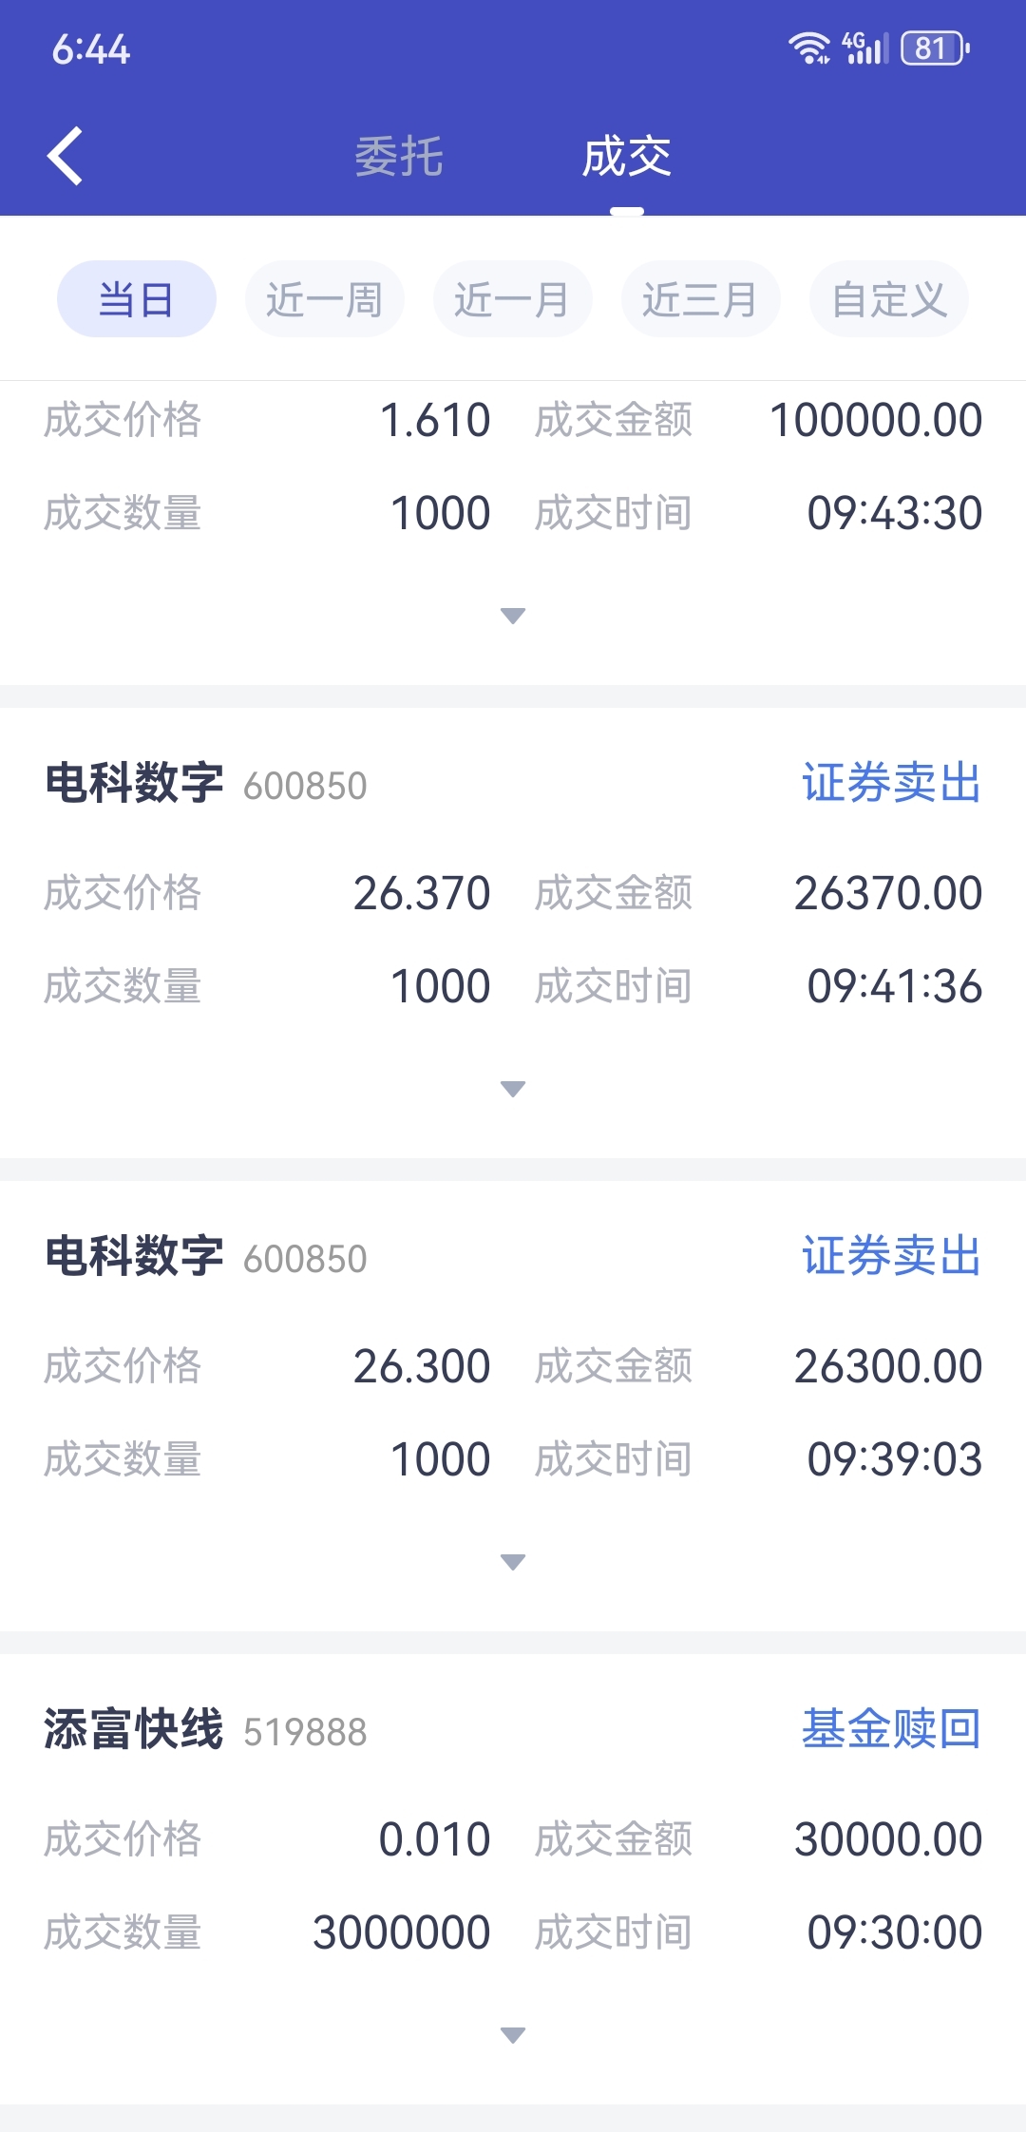
Task: Select the 成交 tab
Action: click(x=627, y=157)
